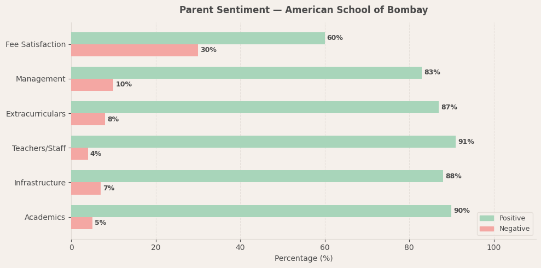Click the Infrastructure positive bar
Screen dimensions: 541x268
click(257, 176)
